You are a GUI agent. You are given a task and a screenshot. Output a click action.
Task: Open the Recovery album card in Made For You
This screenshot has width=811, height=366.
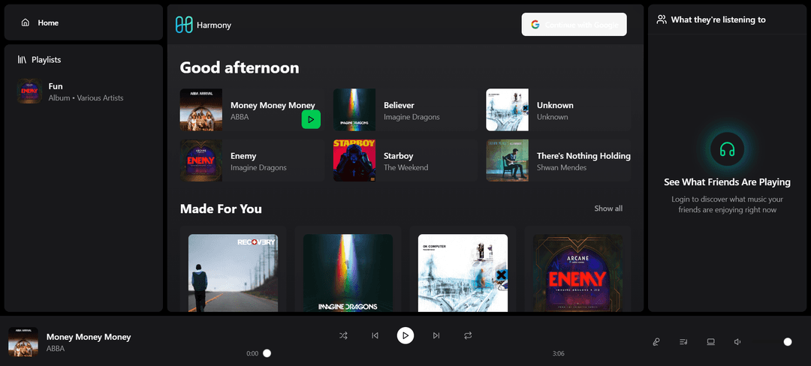[234, 269]
